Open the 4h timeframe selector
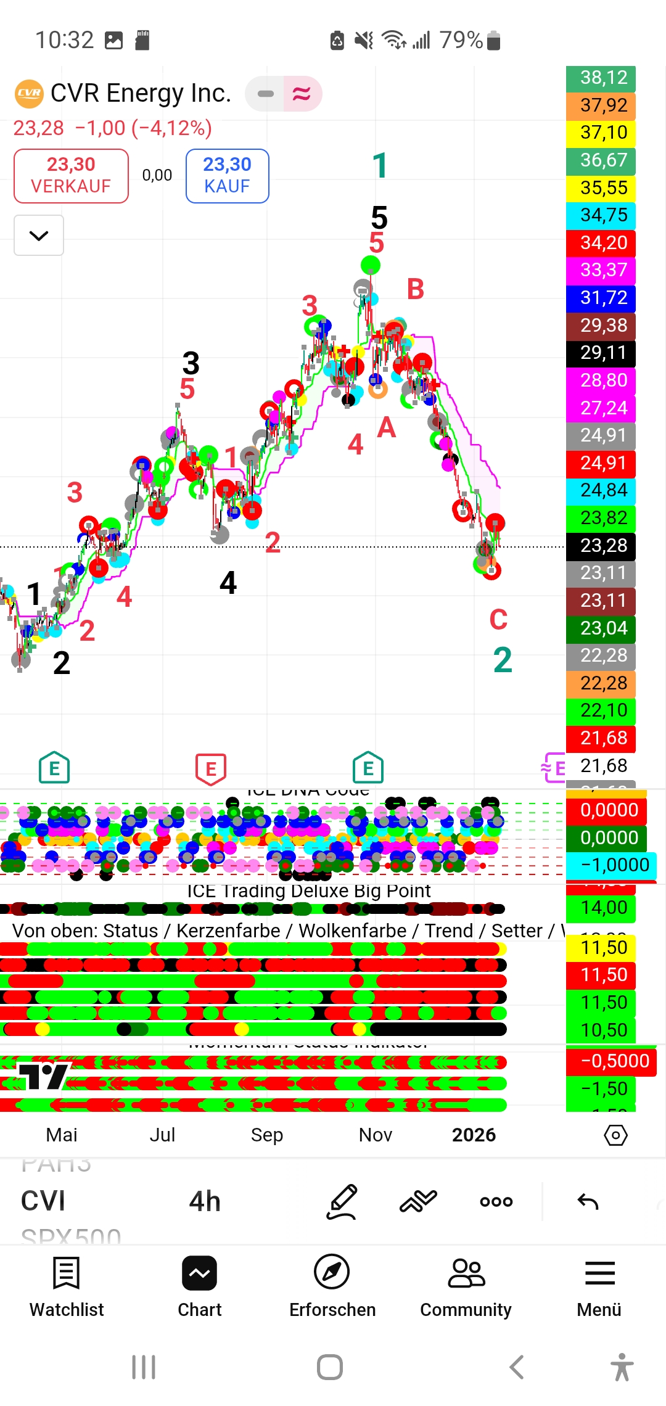 click(205, 1201)
